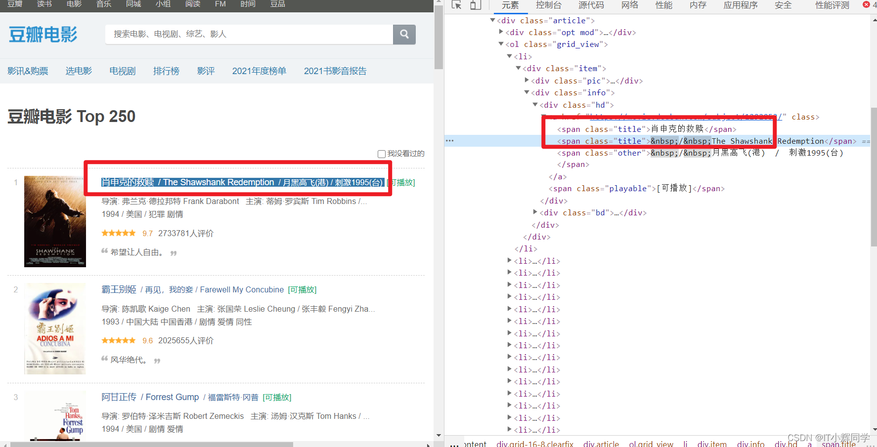The image size is (877, 447).
Task: Select the DevTools element inspector icon
Action: [456, 5]
